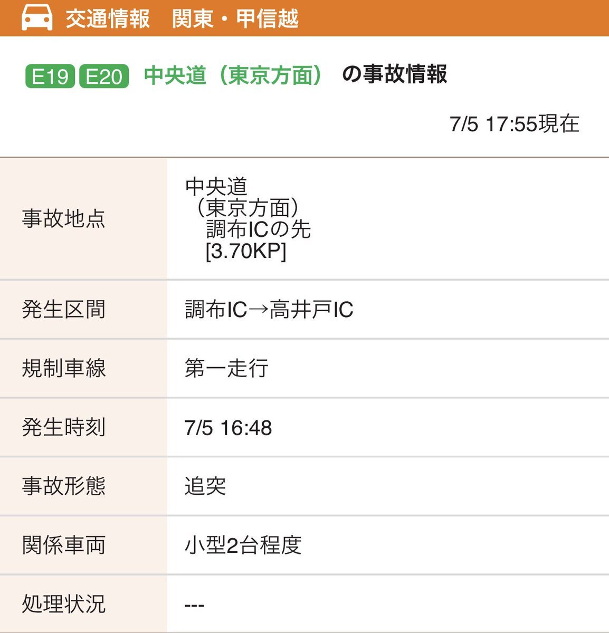Click the 7/5 16:48 occurrence time
The width and height of the screenshot is (609, 633).
coord(229,428)
